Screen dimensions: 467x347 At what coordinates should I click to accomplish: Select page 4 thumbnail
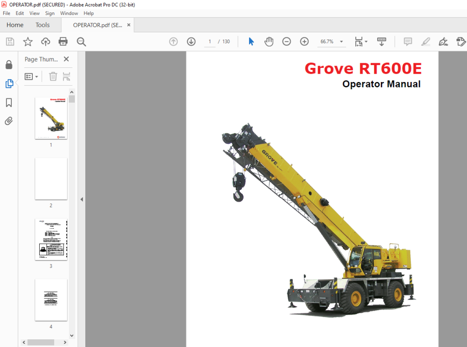(51, 300)
